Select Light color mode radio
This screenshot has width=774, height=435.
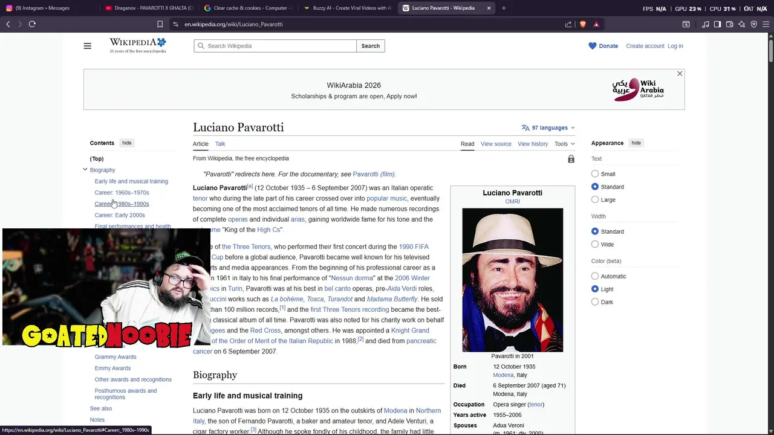coord(595,289)
